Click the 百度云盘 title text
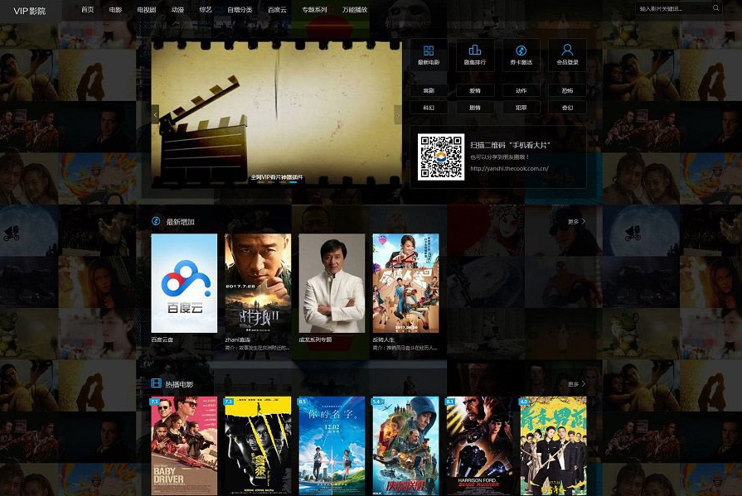The image size is (742, 496). coord(162,339)
